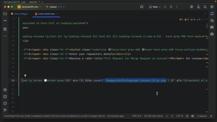Open cursor position 20:229 go-to-line
The width and height of the screenshot is (217, 122).
(x=153, y=116)
